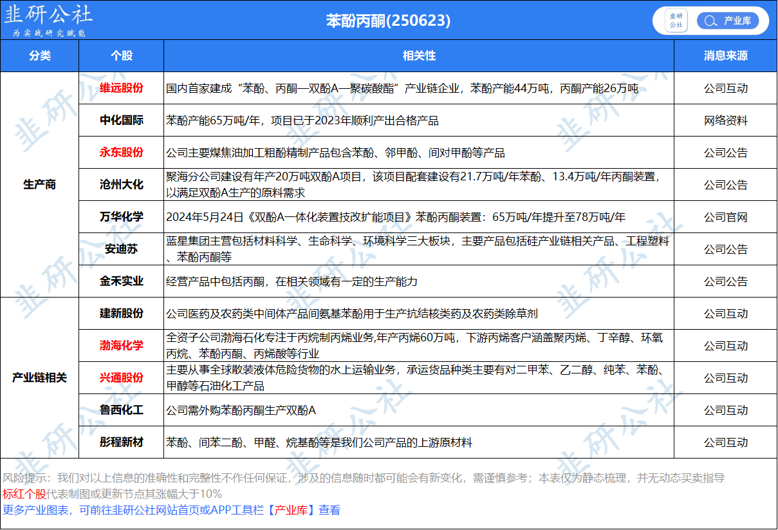Click 公司公告 source for 金禾实业
This screenshot has width=778, height=530.
726,281
